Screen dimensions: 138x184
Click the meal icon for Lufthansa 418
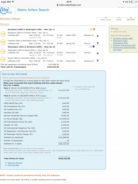pos(98,43)
